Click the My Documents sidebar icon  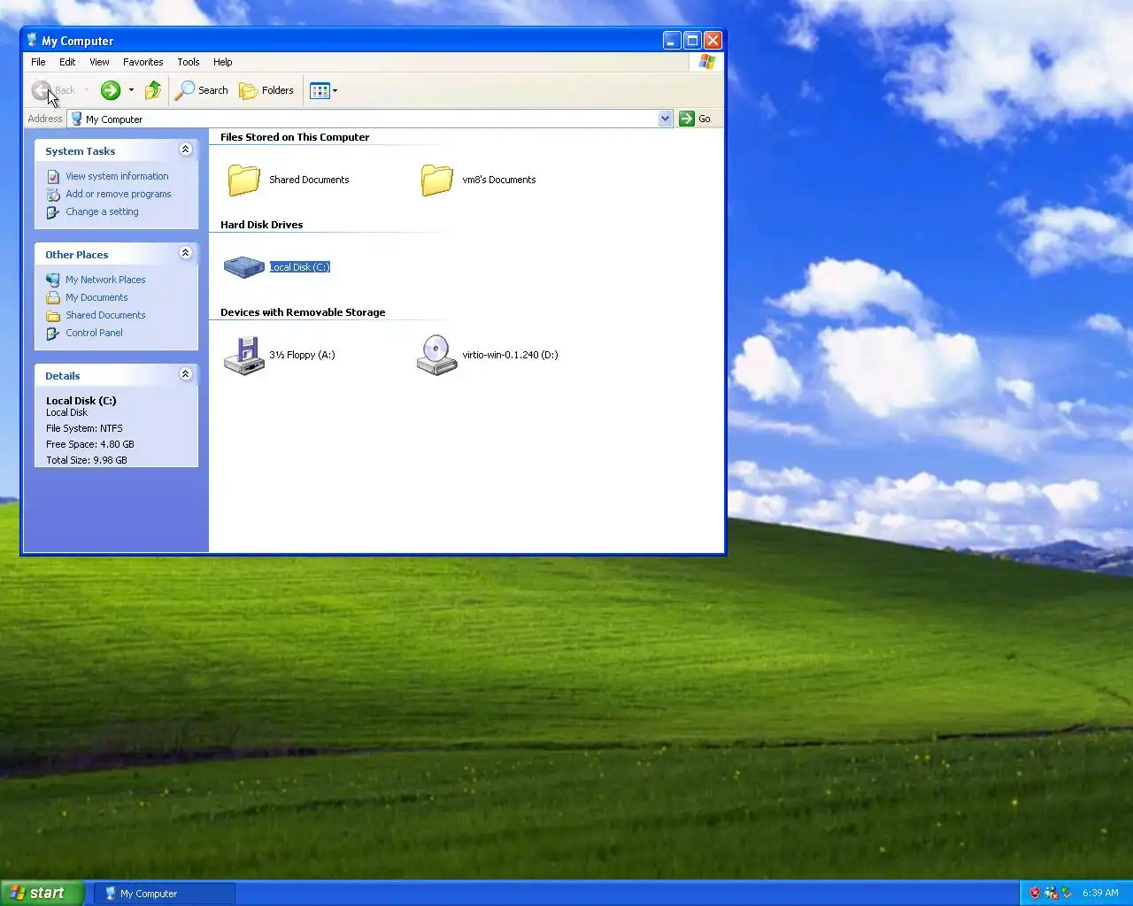pos(53,297)
